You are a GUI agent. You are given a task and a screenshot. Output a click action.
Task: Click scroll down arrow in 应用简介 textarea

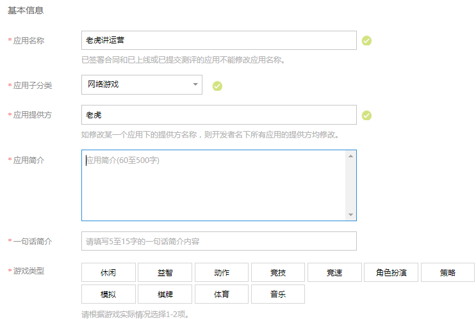pos(350,215)
